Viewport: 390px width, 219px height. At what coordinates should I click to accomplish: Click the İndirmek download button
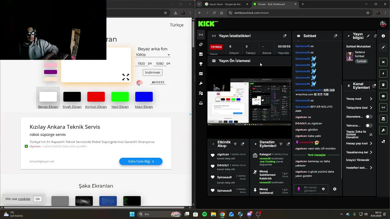153,72
